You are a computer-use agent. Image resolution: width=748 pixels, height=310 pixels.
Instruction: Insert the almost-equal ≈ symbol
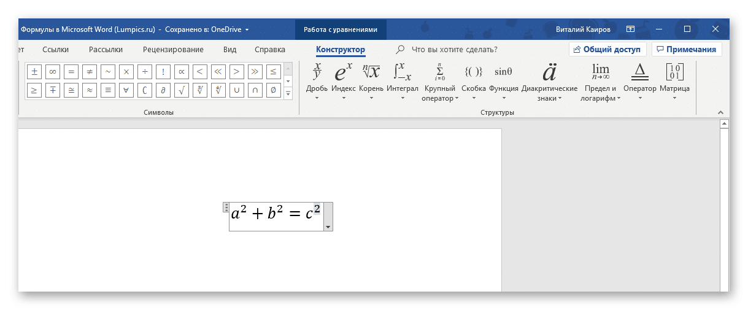coord(90,90)
